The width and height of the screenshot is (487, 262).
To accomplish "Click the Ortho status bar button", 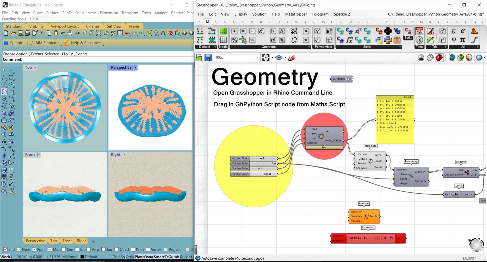I will pyautogui.click(x=130, y=257).
